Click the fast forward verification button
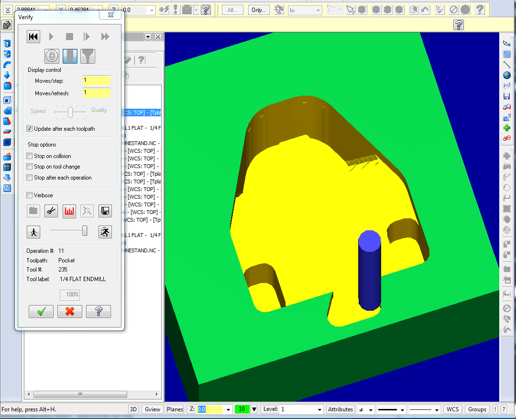This screenshot has height=419, width=516. point(105,37)
